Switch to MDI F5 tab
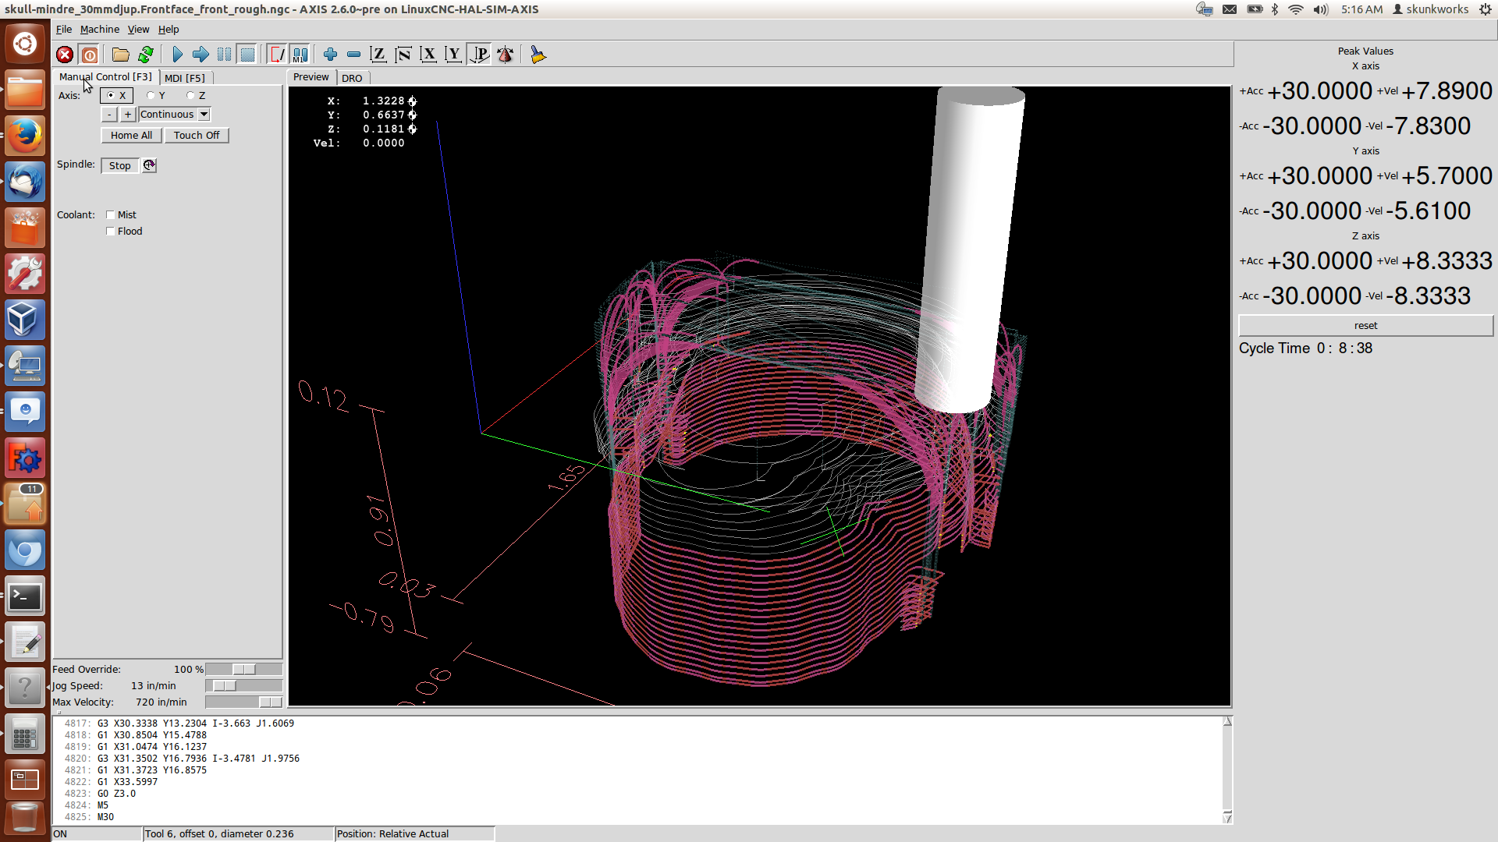Viewport: 1498px width, 842px height. (x=185, y=78)
